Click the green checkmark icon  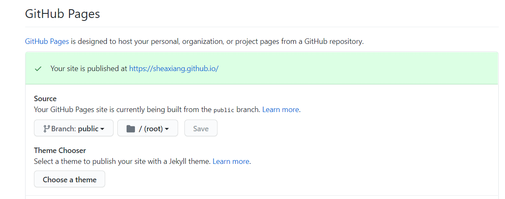click(x=38, y=69)
